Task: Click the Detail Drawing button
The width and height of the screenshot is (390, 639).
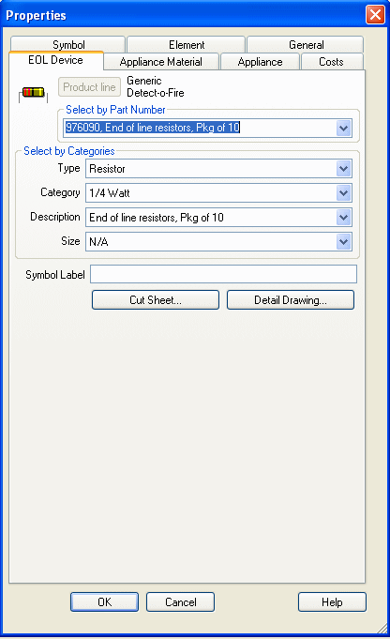Action: [x=291, y=300]
